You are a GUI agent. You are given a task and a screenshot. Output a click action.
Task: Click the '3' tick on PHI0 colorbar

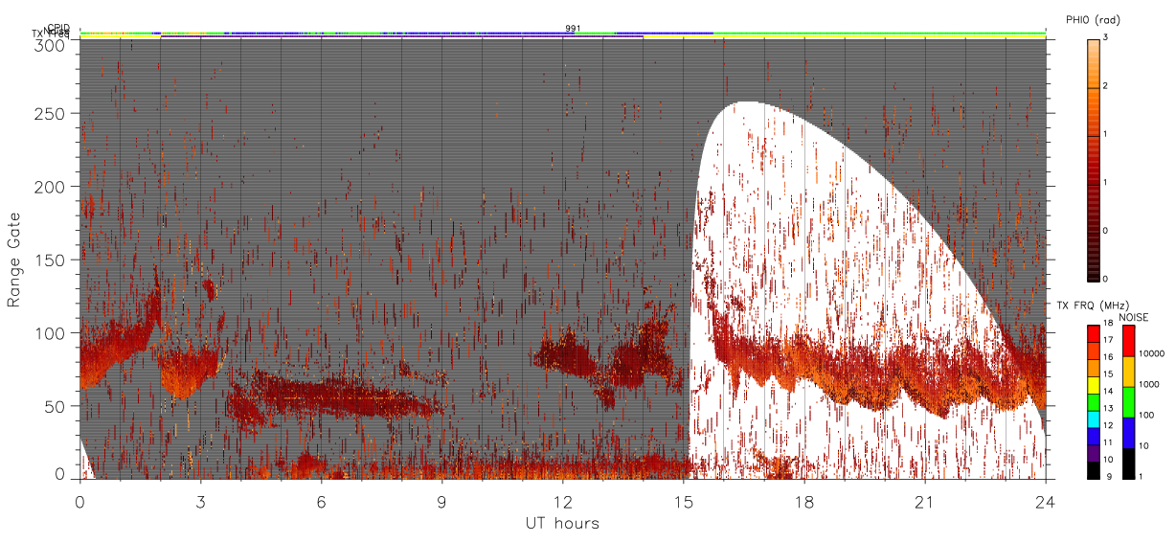tap(1106, 38)
